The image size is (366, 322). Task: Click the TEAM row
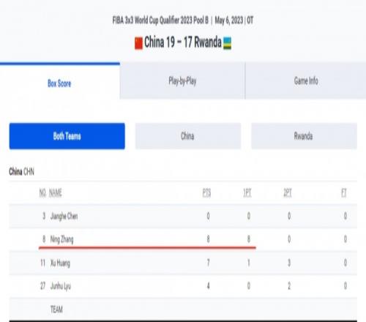(183, 310)
